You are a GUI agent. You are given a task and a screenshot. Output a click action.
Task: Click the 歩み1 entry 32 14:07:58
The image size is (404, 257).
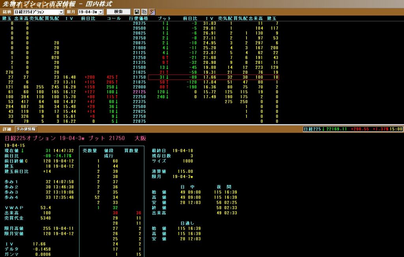click(60, 182)
